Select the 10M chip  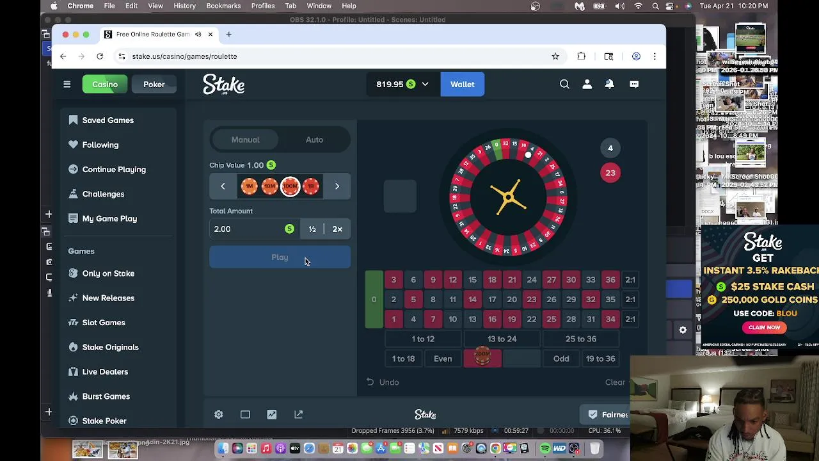point(269,186)
